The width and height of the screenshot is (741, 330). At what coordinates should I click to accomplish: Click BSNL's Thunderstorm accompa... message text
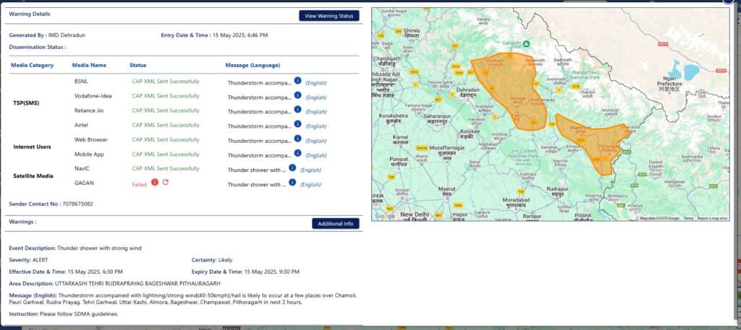260,83
